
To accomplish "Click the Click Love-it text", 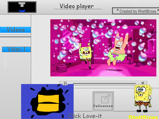I will [x=85, y=116].
